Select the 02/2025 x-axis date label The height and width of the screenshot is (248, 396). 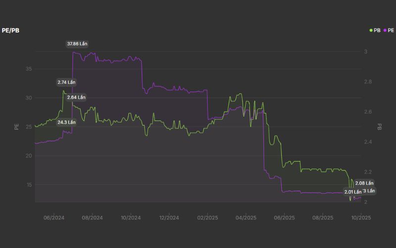pos(207,217)
